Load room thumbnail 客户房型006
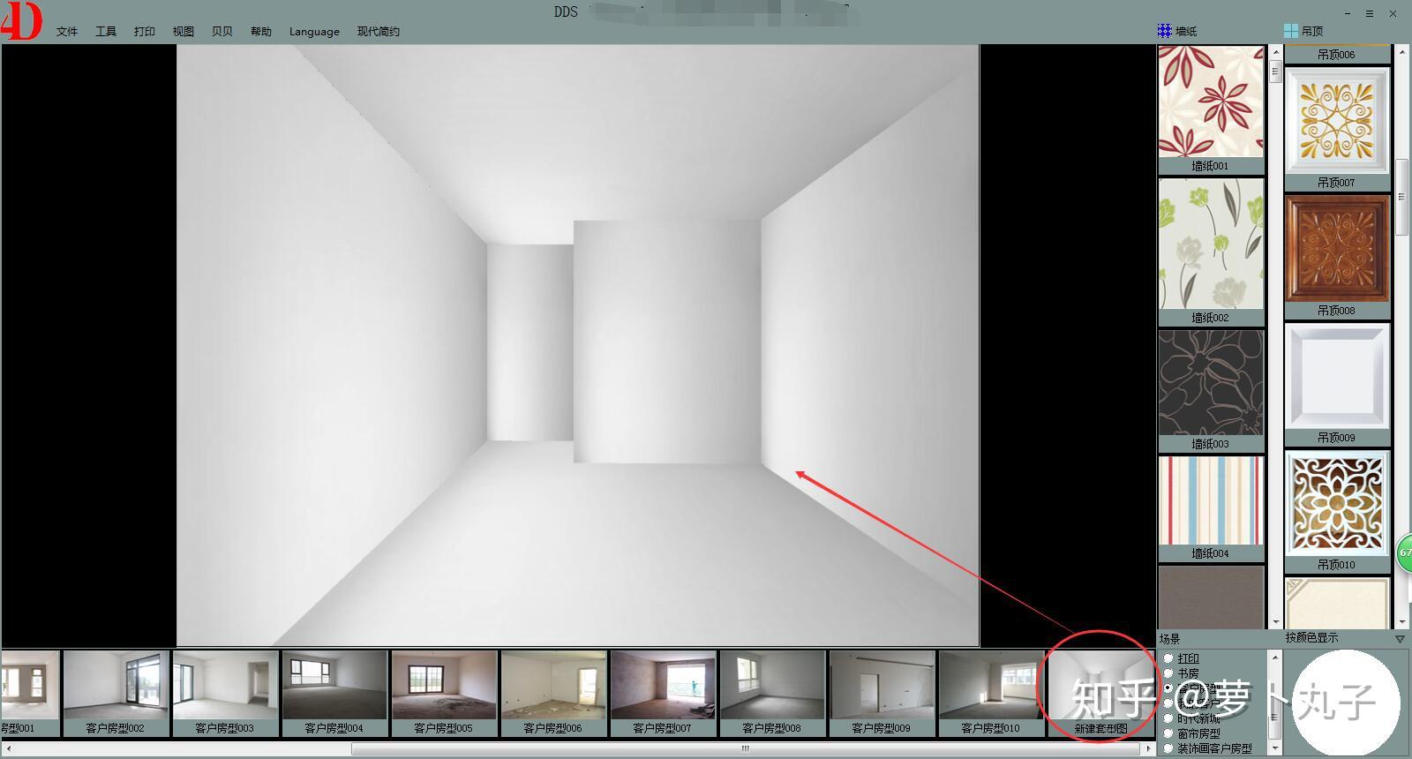This screenshot has width=1412, height=759. click(553, 686)
